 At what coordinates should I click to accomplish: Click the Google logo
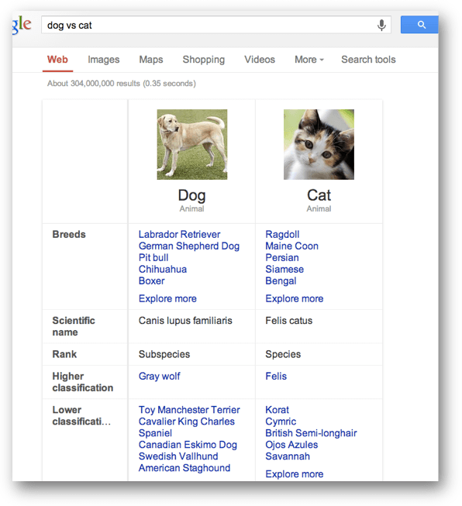(x=22, y=25)
